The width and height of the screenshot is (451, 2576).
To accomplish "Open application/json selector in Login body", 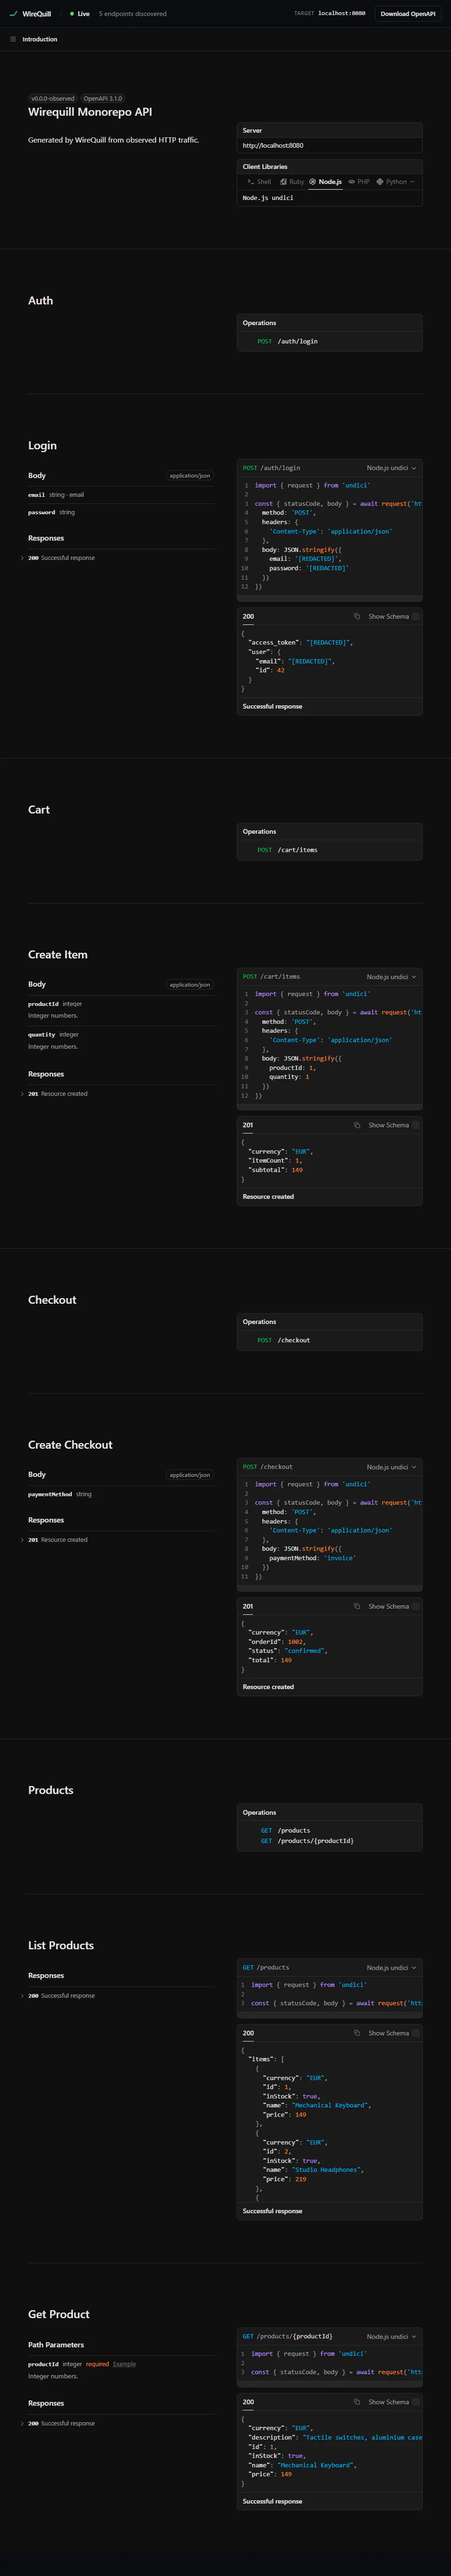I will tap(190, 476).
